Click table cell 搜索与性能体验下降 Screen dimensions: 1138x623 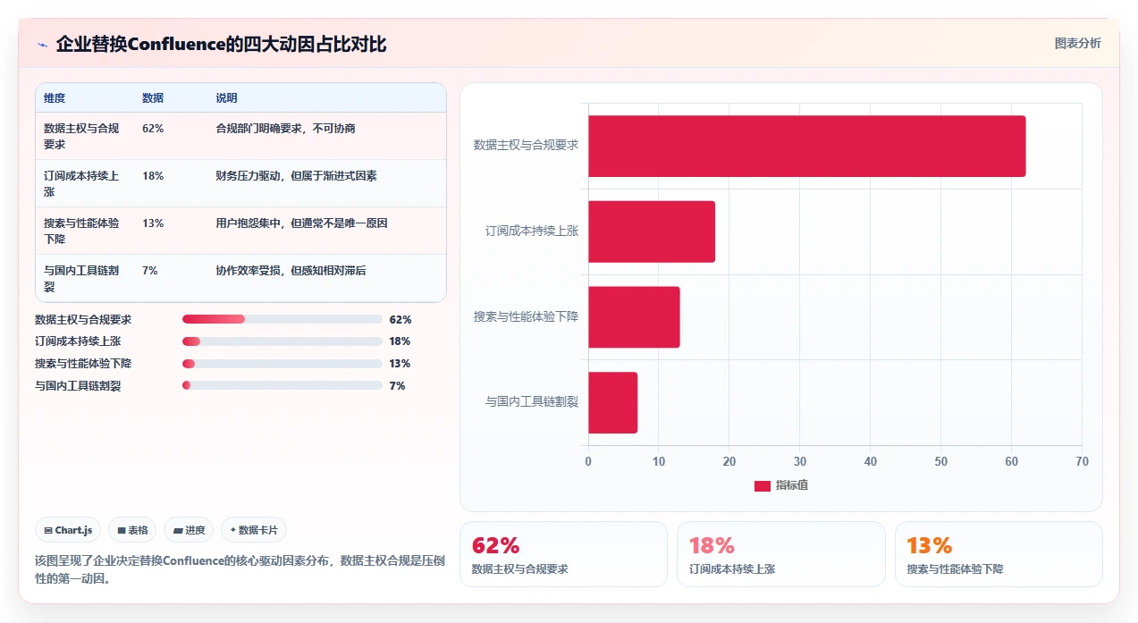81,231
